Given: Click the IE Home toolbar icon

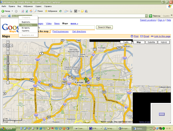Looking at the screenshot, I should (x=31, y=11).
